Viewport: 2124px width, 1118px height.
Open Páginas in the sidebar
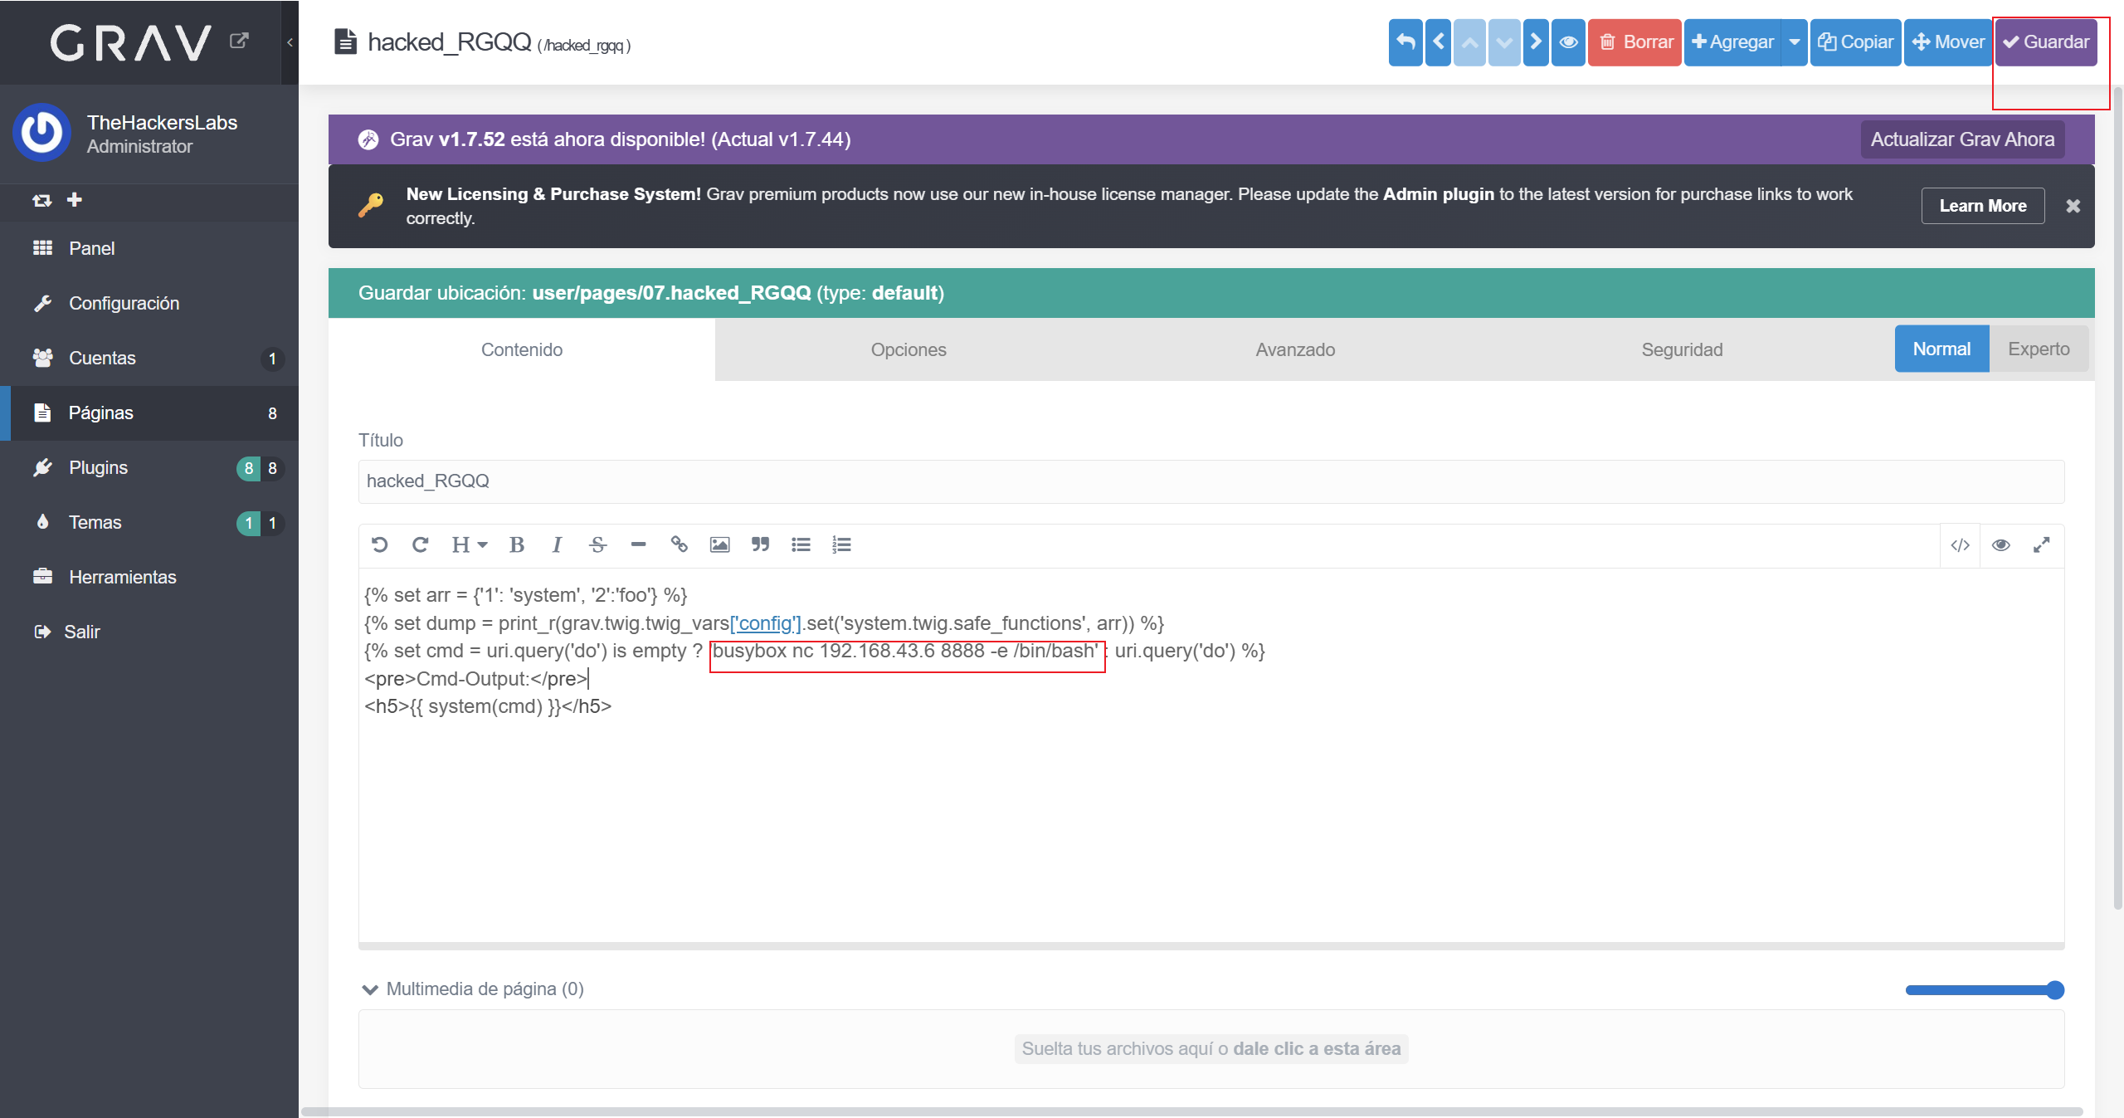[x=149, y=413]
